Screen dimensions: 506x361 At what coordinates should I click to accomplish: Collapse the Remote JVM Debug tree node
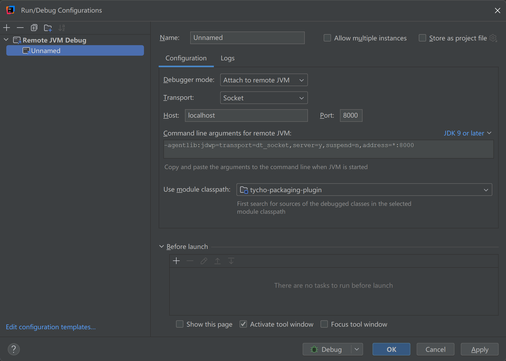[x=6, y=40]
